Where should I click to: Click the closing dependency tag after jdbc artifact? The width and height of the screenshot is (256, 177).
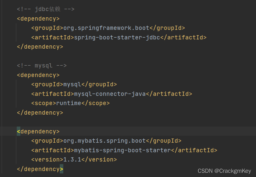(x=40, y=47)
